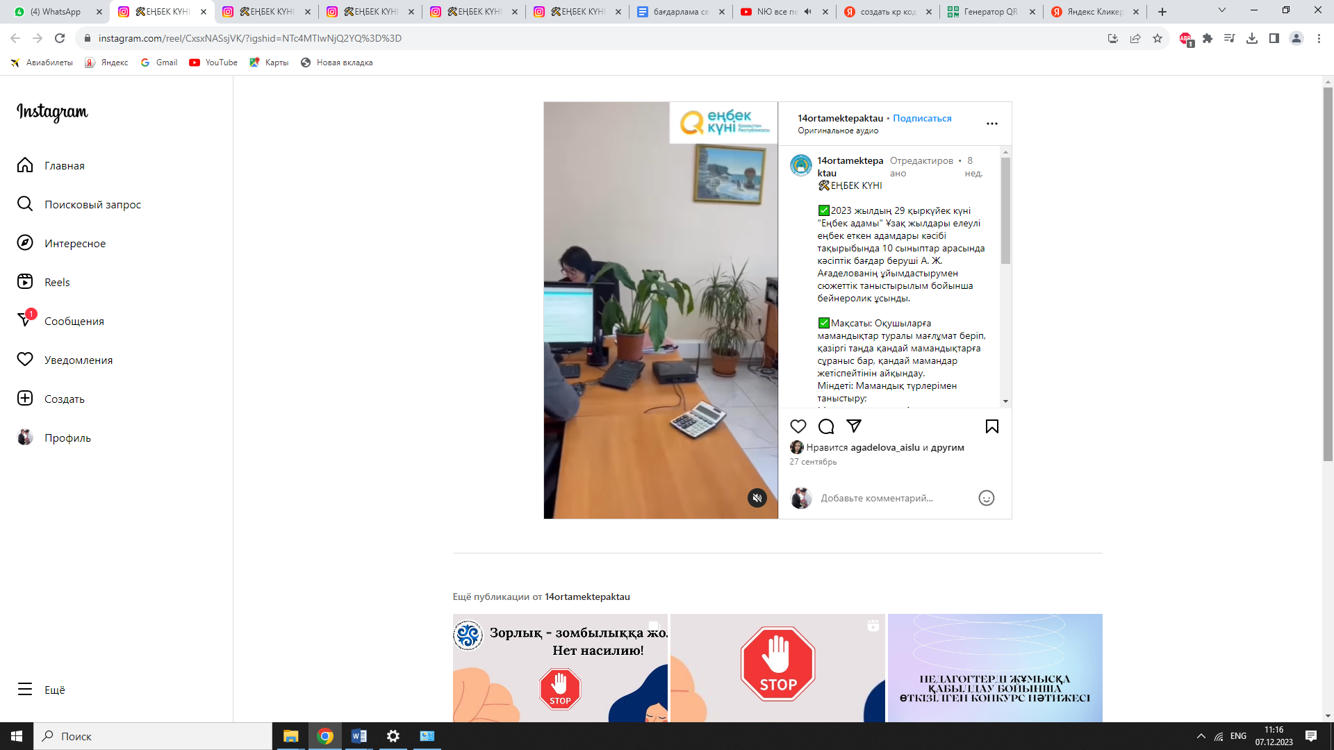
Task: Open Сообщения messages in sidebar
Action: point(74,321)
